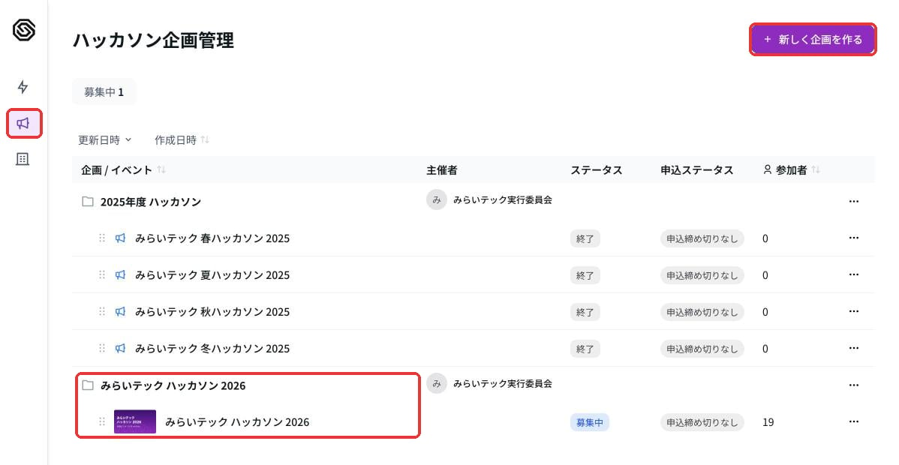Image resolution: width=899 pixels, height=465 pixels.
Task: Click drag handle of 秋ハッカソン 2025
Action: point(102,311)
